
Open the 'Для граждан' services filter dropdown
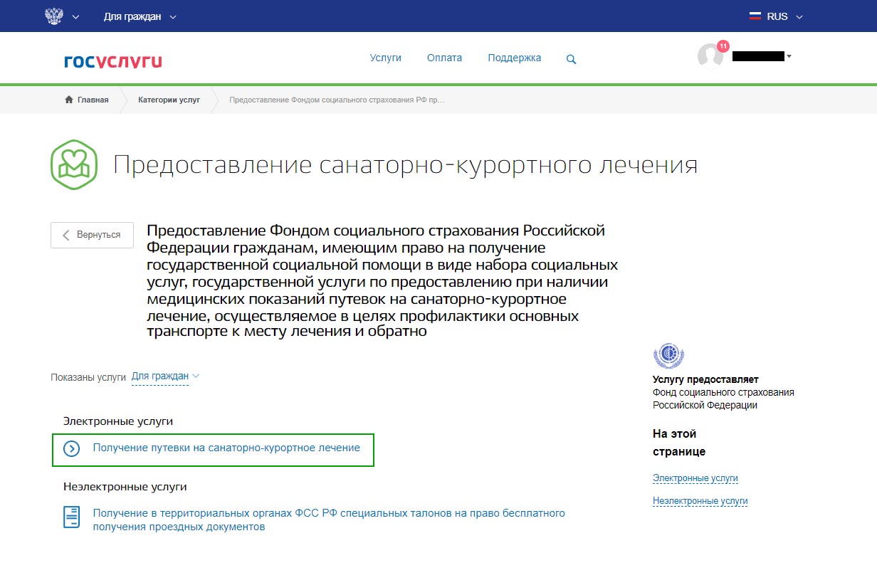click(166, 376)
